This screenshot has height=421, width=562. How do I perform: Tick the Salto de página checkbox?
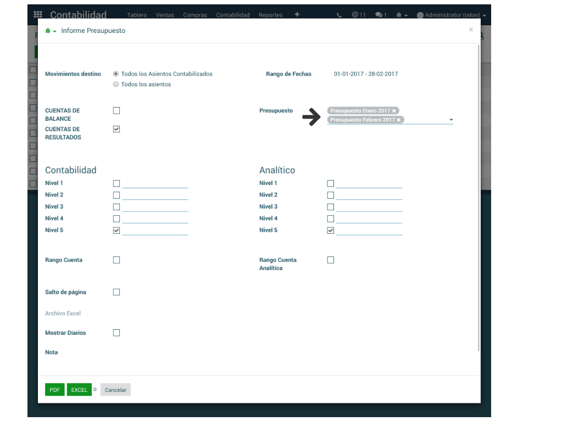[x=116, y=293]
